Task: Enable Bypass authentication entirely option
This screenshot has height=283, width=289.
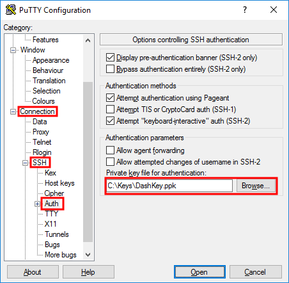Action: click(x=110, y=69)
